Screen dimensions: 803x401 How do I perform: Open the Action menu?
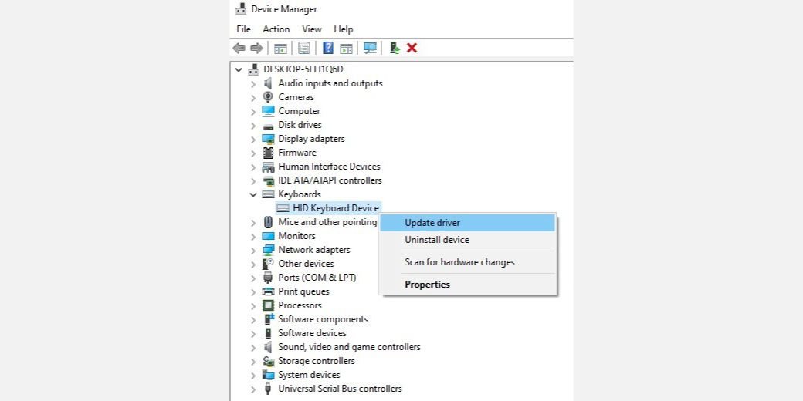tap(276, 29)
